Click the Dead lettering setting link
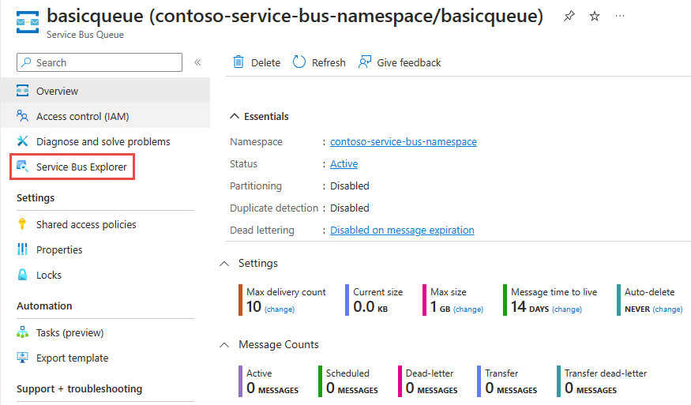The image size is (691, 405). tap(402, 231)
